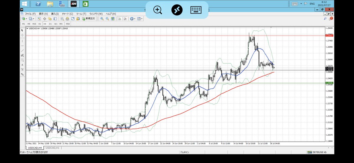
Task: Toggle chart shift icon
Action: [x=125, y=19]
